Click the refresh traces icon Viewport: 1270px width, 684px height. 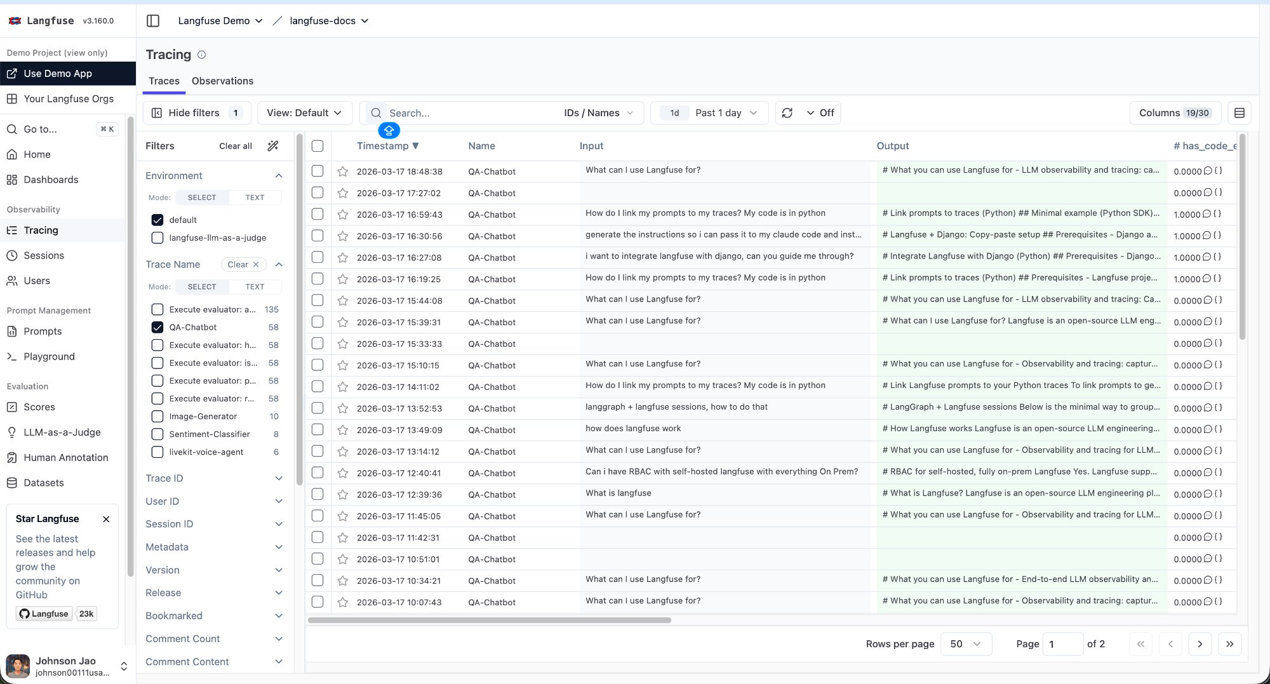pyautogui.click(x=787, y=113)
